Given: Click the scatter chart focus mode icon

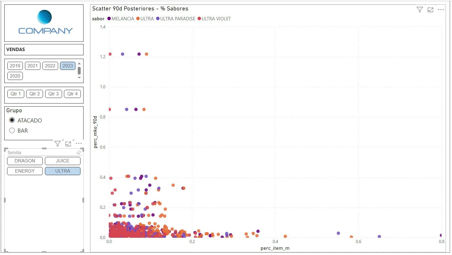Looking at the screenshot, I should click(430, 10).
